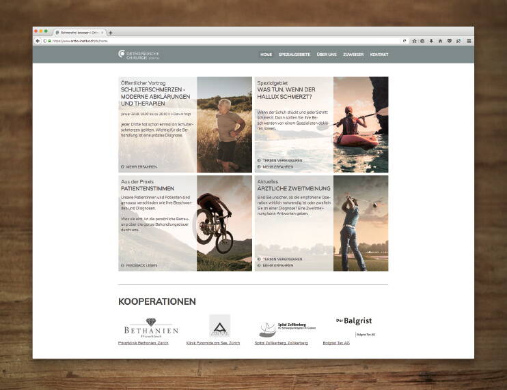Open site info icon in address bar
This screenshot has width=507, height=390.
tap(45, 41)
